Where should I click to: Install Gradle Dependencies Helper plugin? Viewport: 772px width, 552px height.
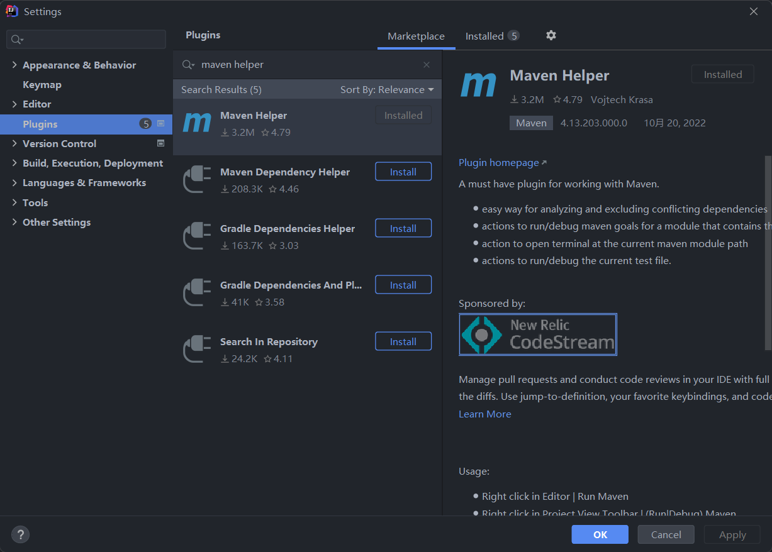tap(403, 228)
